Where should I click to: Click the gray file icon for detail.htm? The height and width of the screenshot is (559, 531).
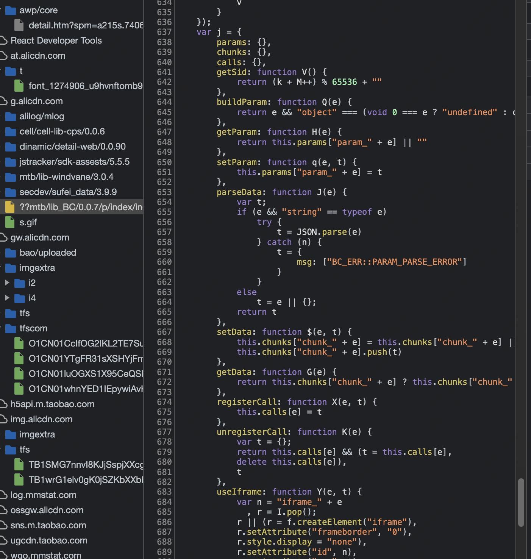[19, 25]
